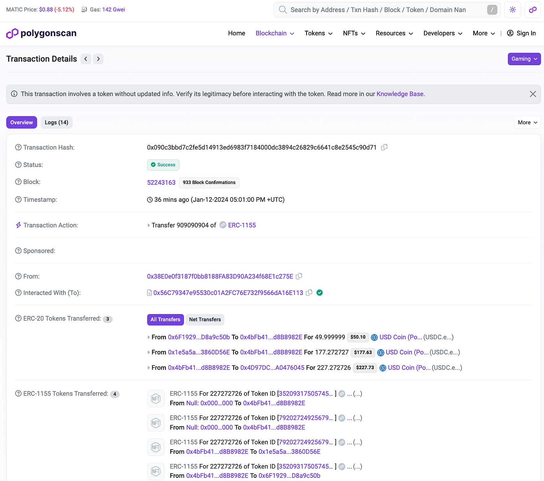Click the contract file icon beside To address
Screen dimensions: 544x481
(149, 293)
